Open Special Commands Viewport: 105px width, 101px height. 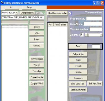[x=78, y=90]
